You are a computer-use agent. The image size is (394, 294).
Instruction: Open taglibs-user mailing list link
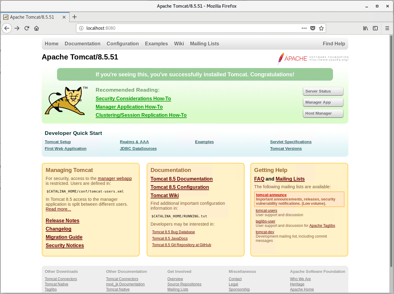coord(266,221)
